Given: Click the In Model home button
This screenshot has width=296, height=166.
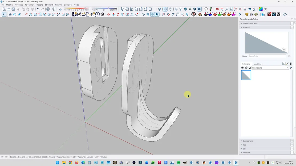Looking at the screenshot, I should click(x=250, y=68).
